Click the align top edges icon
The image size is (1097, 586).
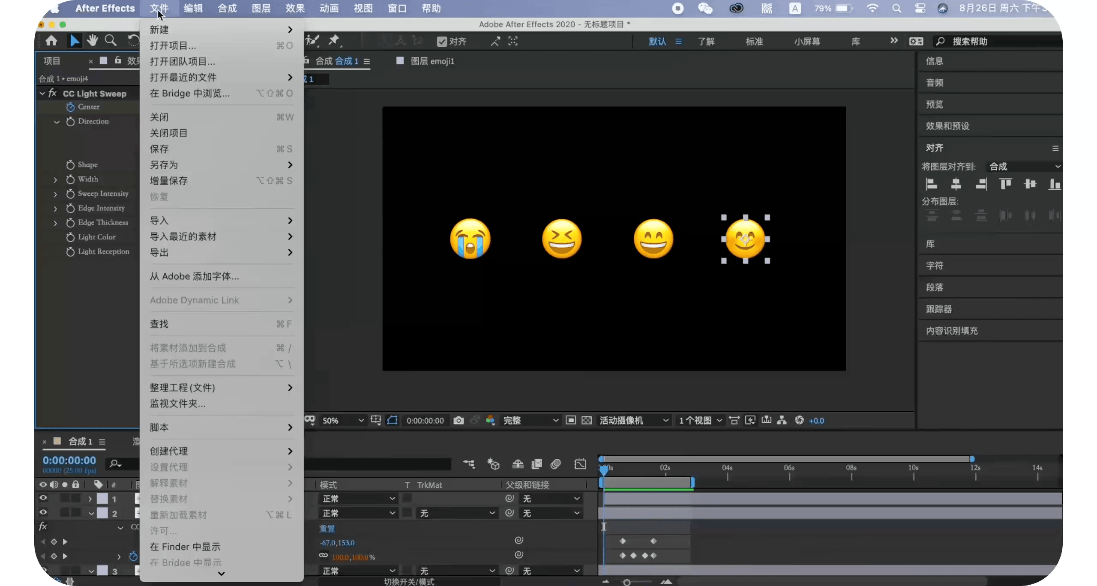click(x=1005, y=184)
